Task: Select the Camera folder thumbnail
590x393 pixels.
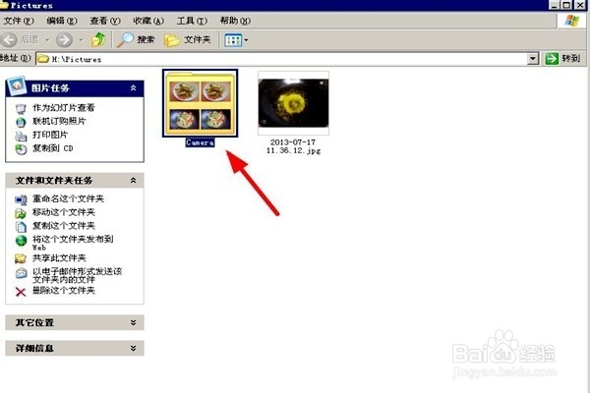Action: [x=200, y=103]
